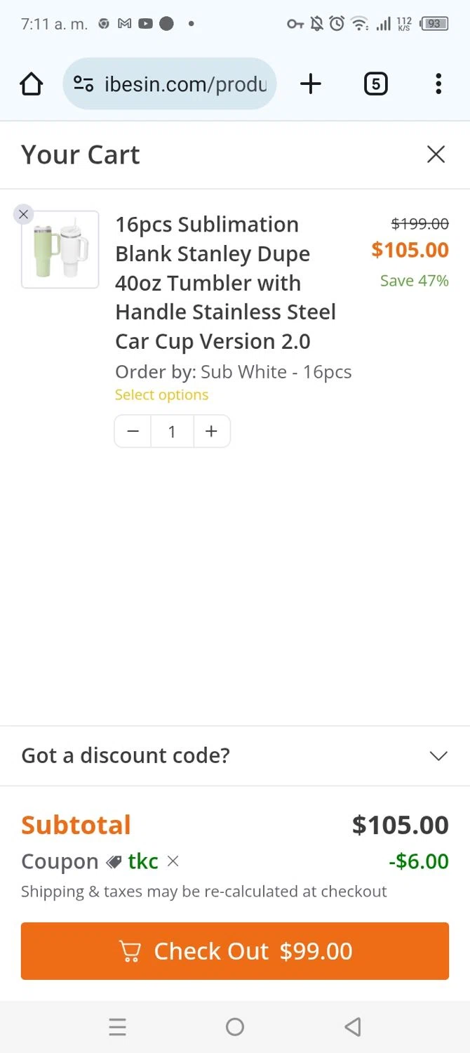The height and width of the screenshot is (1053, 470).
Task: Click the quantity input field
Action: point(172,431)
